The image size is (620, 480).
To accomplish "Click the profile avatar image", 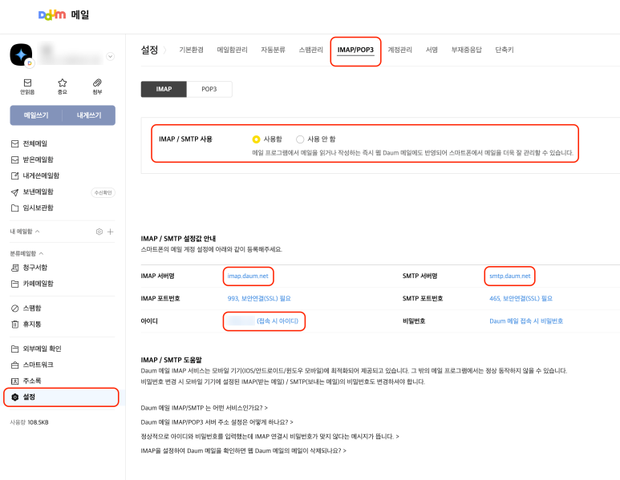I will point(22,55).
